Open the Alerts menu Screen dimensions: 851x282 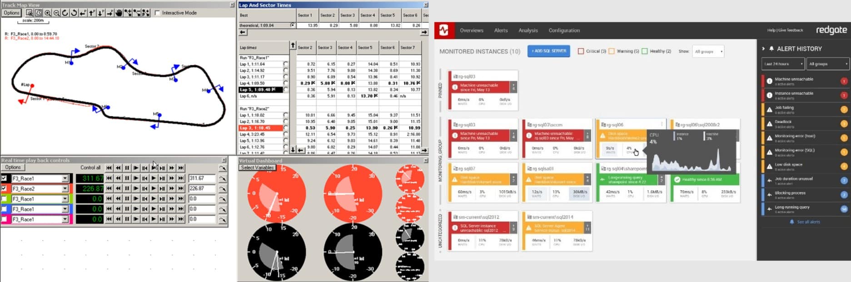(x=501, y=30)
